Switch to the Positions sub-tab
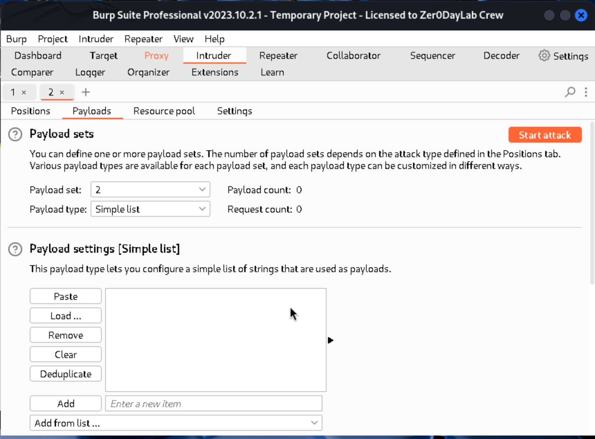Screen dimensions: 595x439 [x=30, y=111]
